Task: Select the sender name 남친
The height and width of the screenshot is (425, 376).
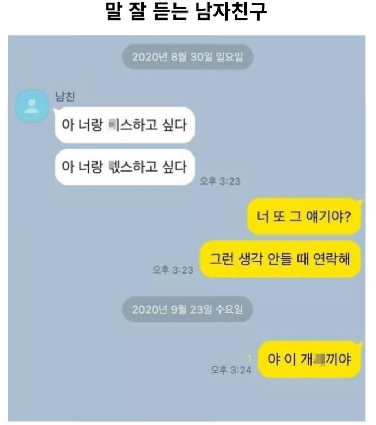Action: point(65,96)
